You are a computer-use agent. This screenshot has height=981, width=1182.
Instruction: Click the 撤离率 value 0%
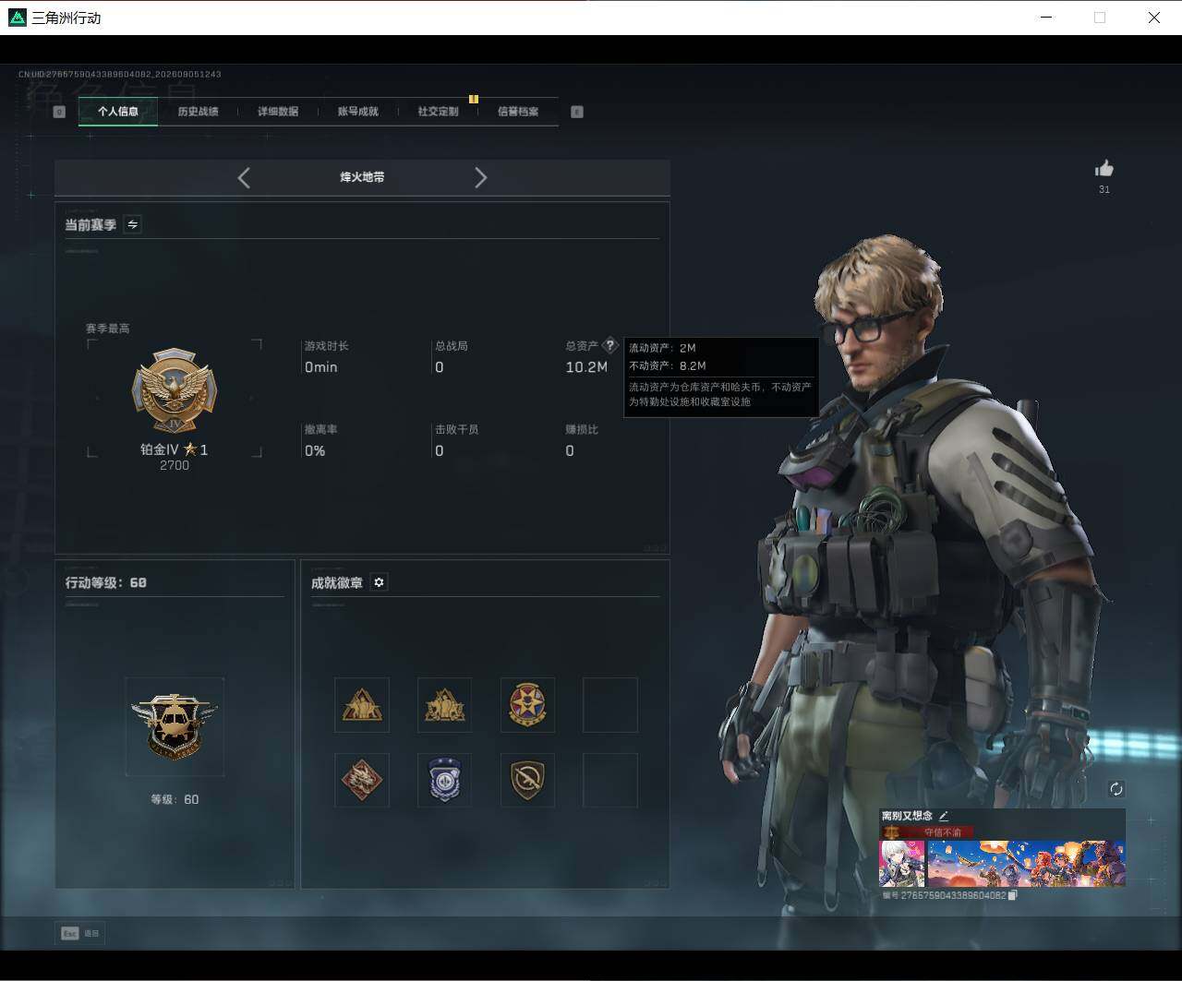(315, 451)
